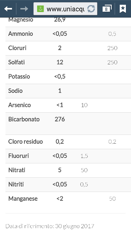131x234 pixels.
Task: Go forward with the right arrow
Action: [x=24, y=9]
